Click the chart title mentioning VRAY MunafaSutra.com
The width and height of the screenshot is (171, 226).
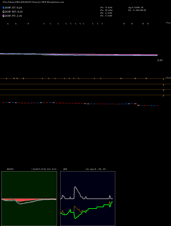coord(33,2)
